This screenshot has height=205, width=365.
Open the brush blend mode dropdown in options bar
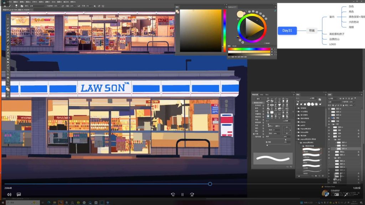pos(37,6)
